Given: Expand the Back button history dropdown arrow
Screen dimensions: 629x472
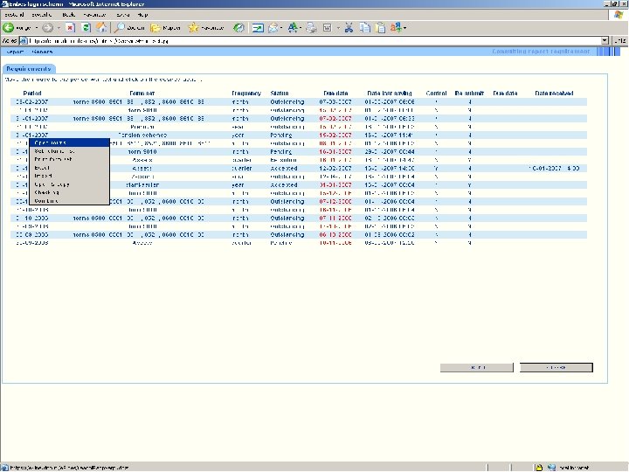Looking at the screenshot, I should pyautogui.click(x=36, y=28).
